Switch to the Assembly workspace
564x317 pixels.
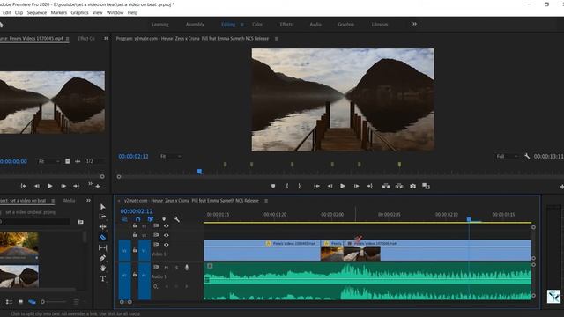[x=195, y=24]
